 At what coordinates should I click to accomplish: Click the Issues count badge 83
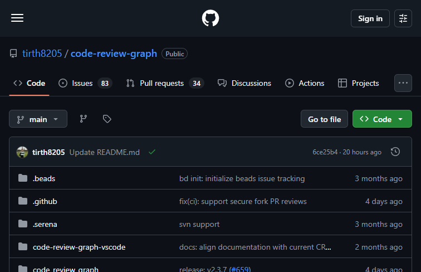tap(105, 83)
